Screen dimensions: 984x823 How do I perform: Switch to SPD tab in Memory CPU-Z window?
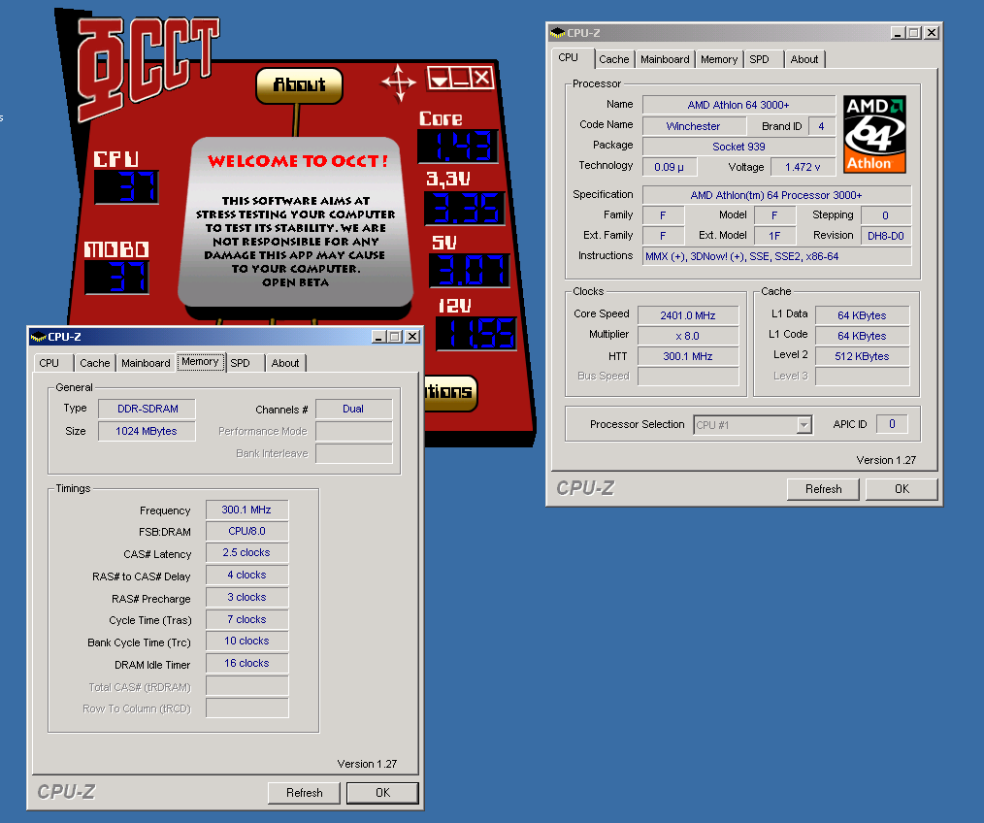tap(240, 363)
